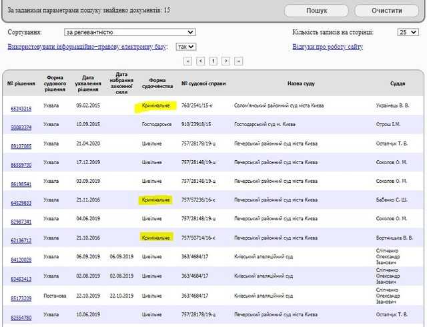The image size is (427, 327).
Task: Open decision number 62136712
Action: (x=21, y=240)
